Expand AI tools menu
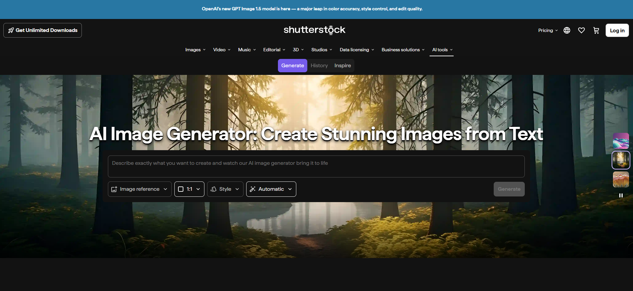Image resolution: width=633 pixels, height=291 pixels. coord(442,50)
